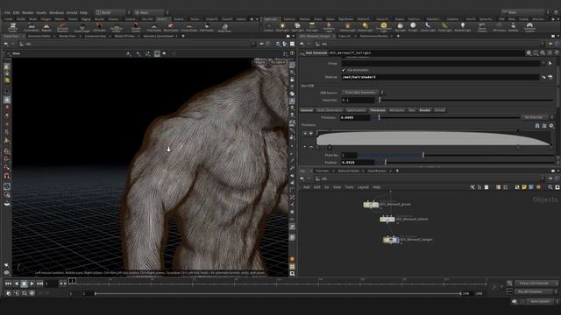Adjust the ramp Position slider
Screen dimensions: 561x315
(386, 163)
